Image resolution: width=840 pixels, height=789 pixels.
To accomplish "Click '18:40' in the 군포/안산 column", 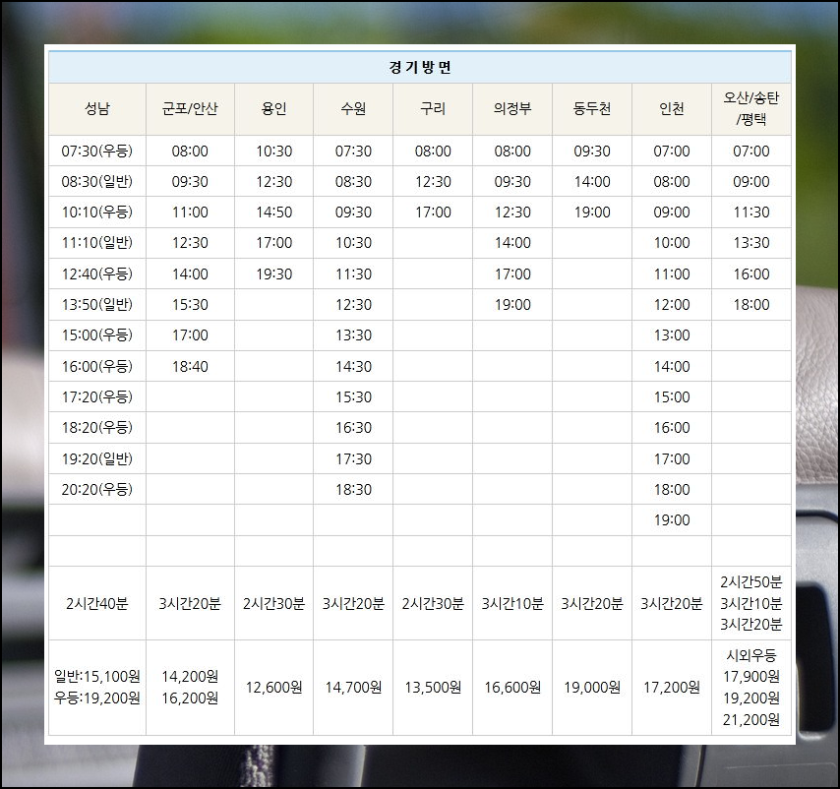I will 190,366.
